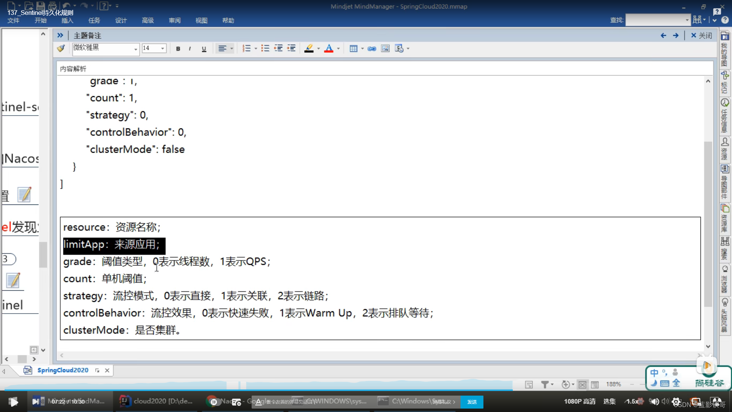Image resolution: width=732 pixels, height=412 pixels.
Task: Click the next topic note arrow
Action: pos(676,35)
